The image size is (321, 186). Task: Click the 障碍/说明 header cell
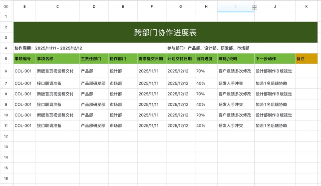point(236,59)
